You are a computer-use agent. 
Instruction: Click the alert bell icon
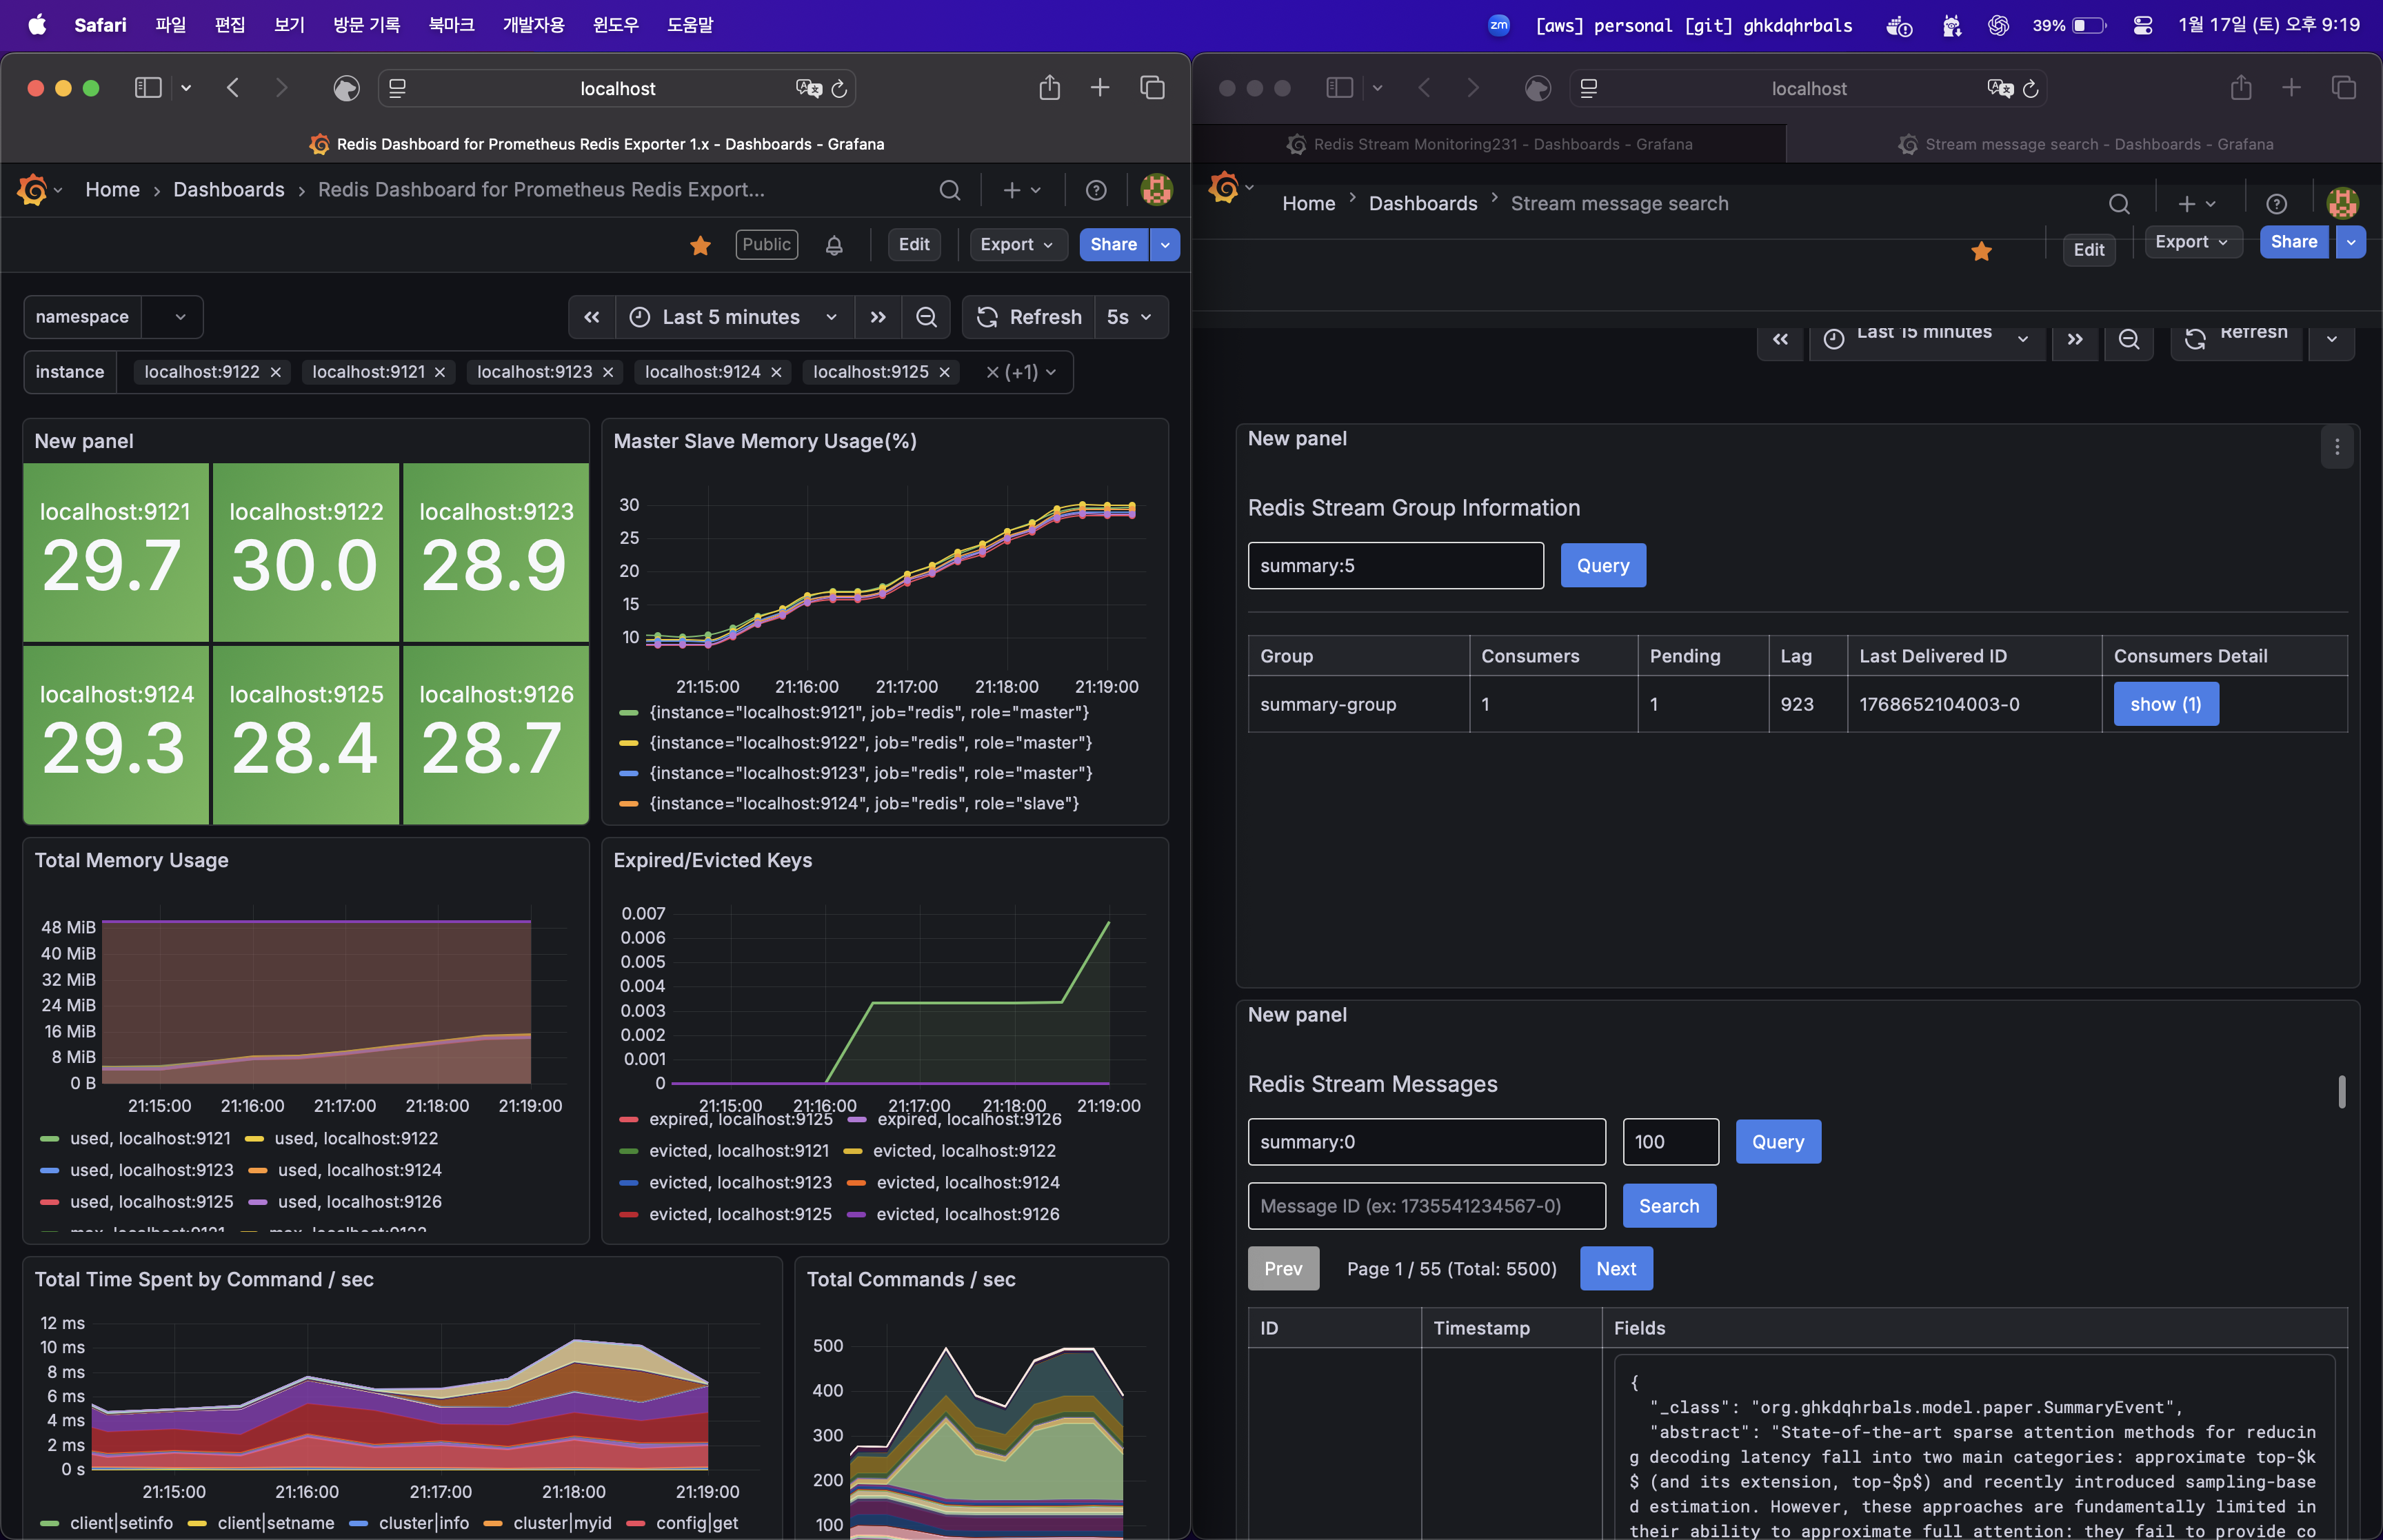click(834, 245)
